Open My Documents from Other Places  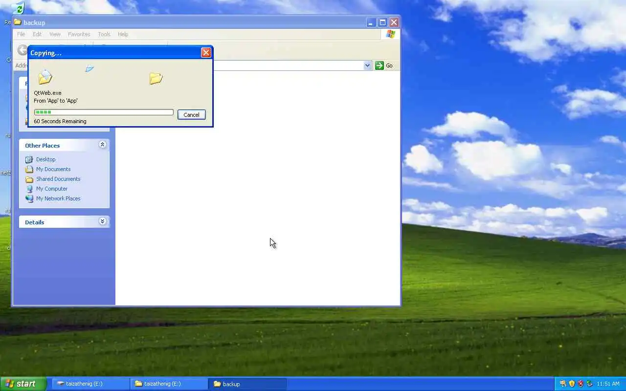pos(53,169)
